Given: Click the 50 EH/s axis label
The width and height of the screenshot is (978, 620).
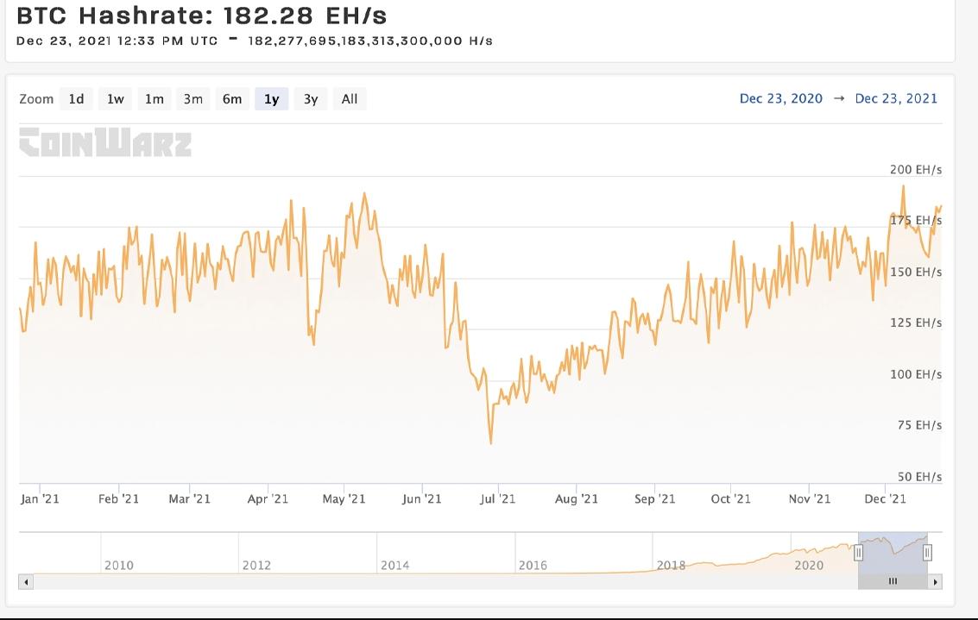Looking at the screenshot, I should tap(919, 477).
